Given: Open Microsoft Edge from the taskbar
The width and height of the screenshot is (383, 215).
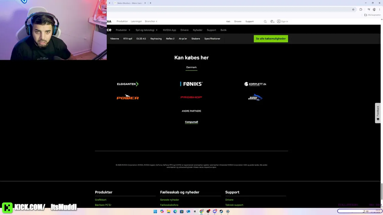Looking at the screenshot, I should pos(175,211).
